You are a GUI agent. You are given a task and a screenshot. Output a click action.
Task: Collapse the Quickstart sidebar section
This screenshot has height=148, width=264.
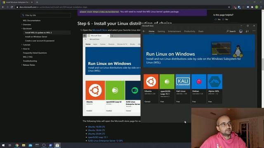click(27, 28)
